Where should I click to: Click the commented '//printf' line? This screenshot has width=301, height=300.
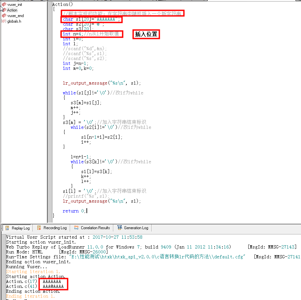(86, 196)
